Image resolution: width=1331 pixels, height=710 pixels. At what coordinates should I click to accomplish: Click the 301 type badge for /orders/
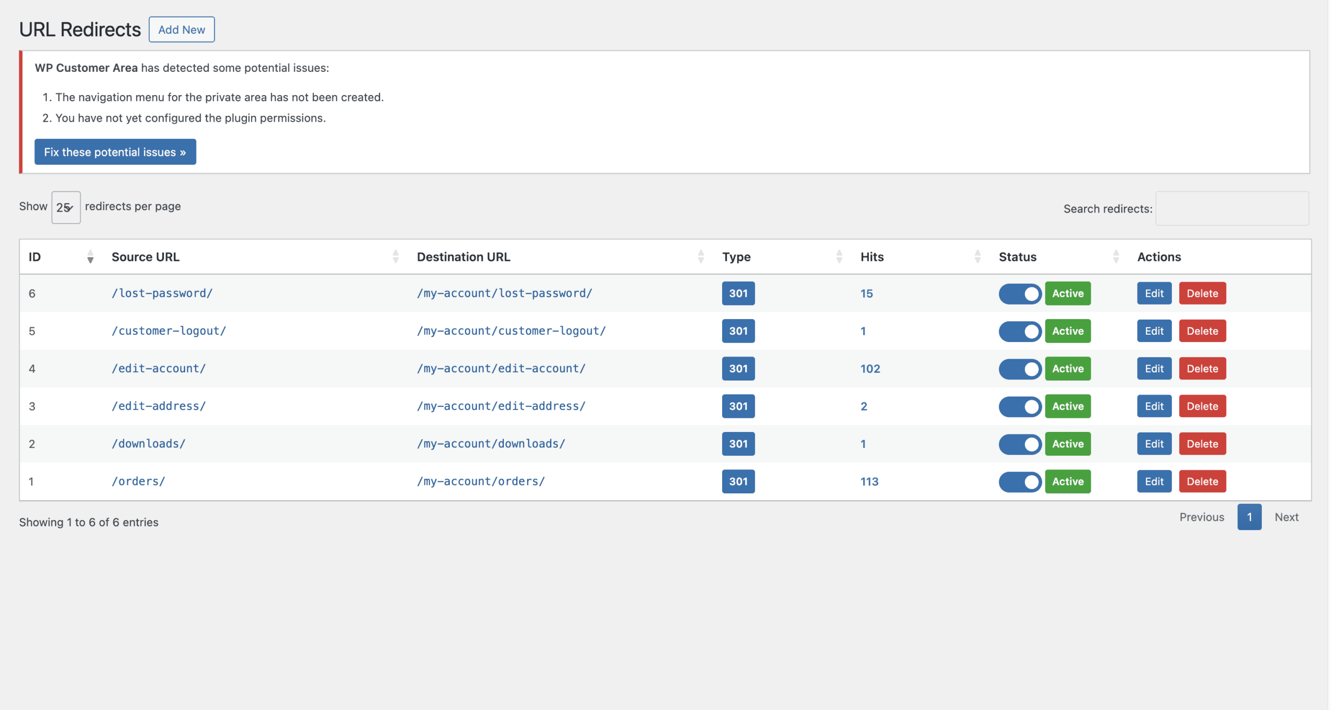tap(738, 481)
